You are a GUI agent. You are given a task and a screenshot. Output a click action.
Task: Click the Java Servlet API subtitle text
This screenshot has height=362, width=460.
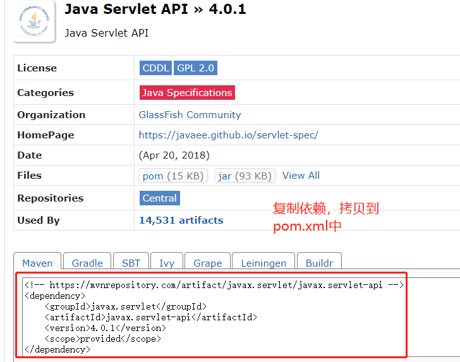click(107, 33)
